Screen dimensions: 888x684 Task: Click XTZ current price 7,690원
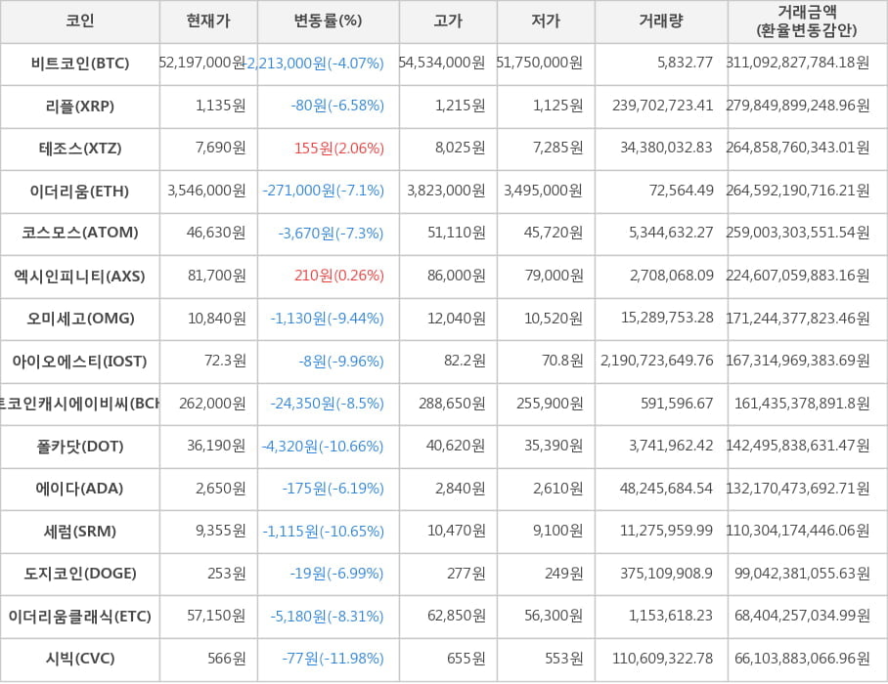221,148
